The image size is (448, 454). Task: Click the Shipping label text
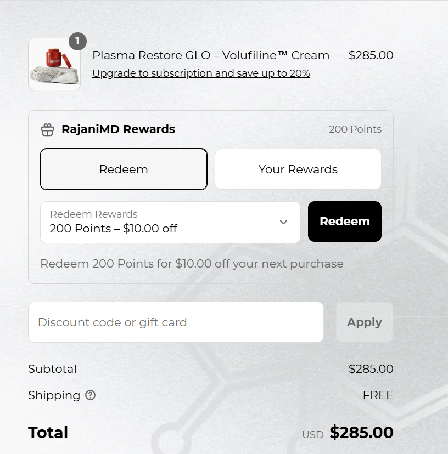[x=54, y=395]
